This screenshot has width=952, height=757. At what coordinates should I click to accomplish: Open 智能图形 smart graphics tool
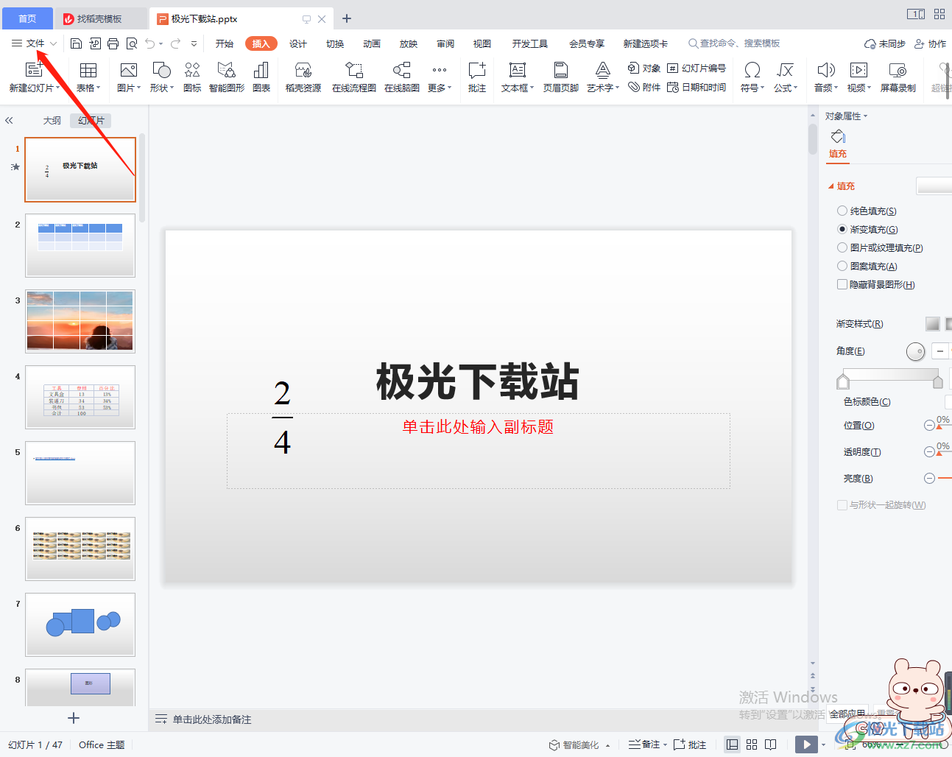[x=227, y=77]
